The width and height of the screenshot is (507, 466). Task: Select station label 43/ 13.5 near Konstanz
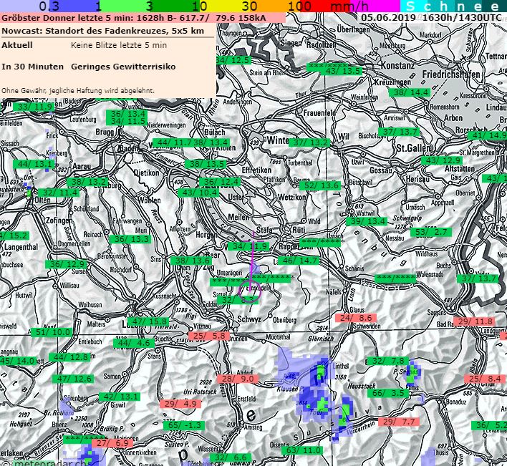341,71
